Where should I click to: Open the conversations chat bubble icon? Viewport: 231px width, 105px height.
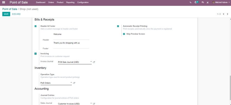[203, 2]
